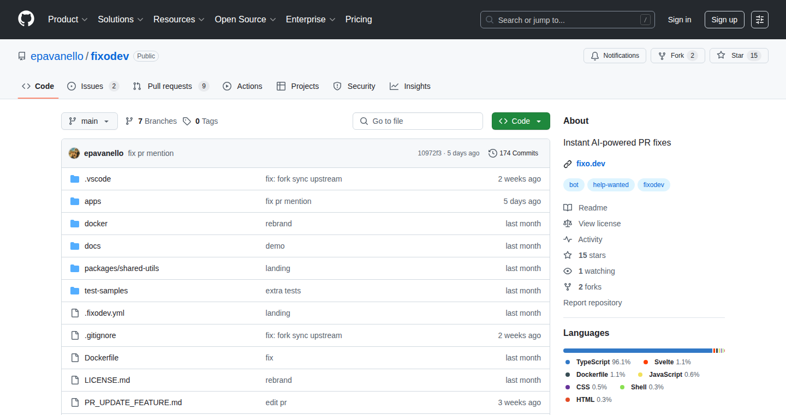Click the branch icon beside 7 Branches
This screenshot has width=786, height=415.
pos(129,121)
